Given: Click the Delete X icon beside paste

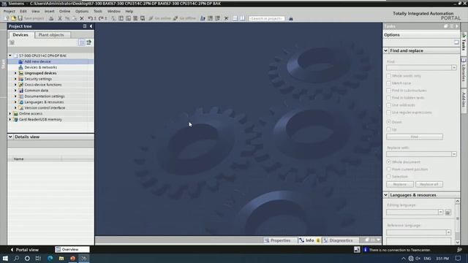Looking at the screenshot, I should coord(82,18).
